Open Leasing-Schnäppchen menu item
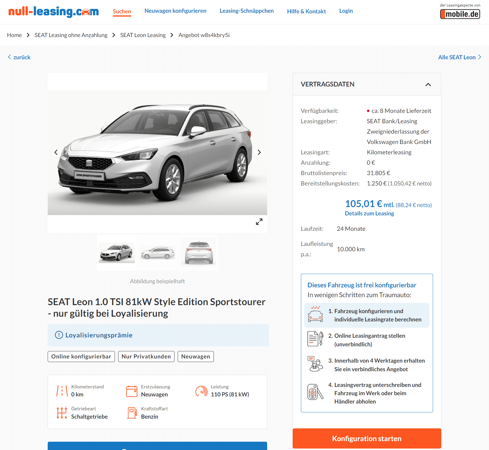This screenshot has height=450, width=489. point(247,11)
